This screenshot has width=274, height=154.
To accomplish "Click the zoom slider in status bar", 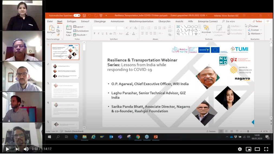I will click(251, 131).
